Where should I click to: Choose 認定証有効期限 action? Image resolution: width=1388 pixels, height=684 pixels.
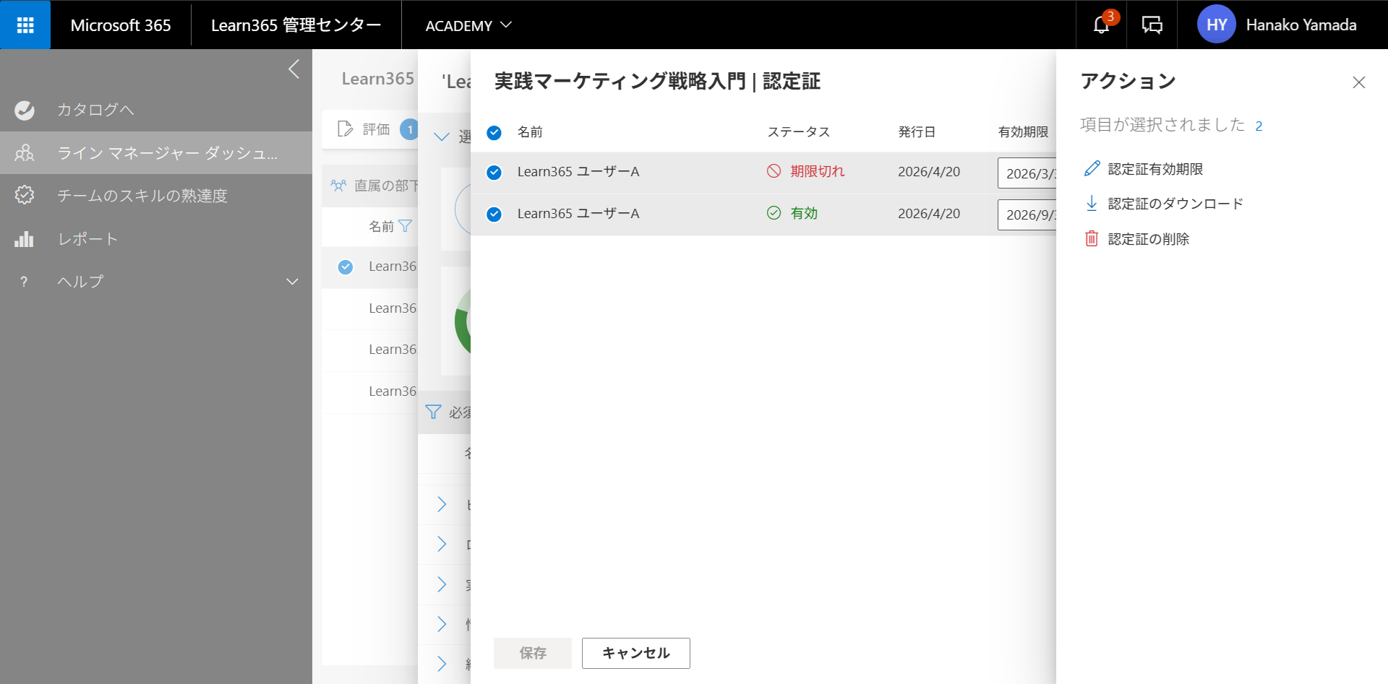pyautogui.click(x=1154, y=169)
